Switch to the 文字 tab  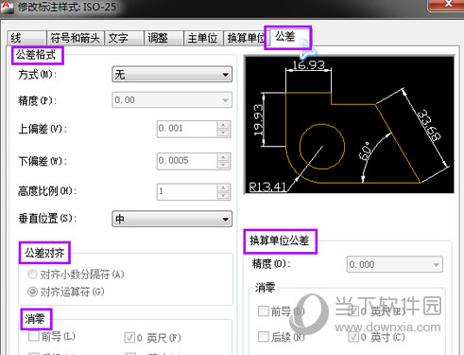click(124, 39)
